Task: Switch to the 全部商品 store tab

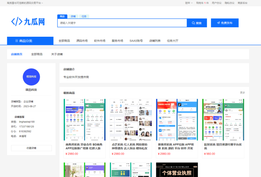Action: click(37, 54)
